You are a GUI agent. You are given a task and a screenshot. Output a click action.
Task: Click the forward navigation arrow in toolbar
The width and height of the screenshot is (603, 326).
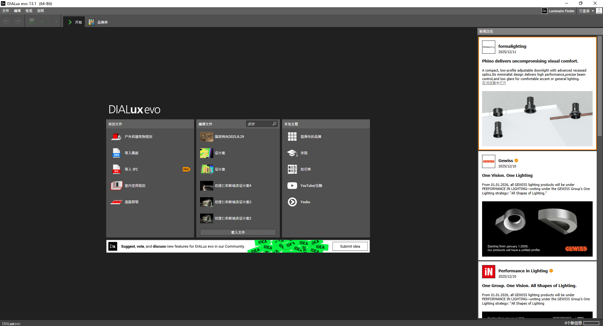click(18, 21)
